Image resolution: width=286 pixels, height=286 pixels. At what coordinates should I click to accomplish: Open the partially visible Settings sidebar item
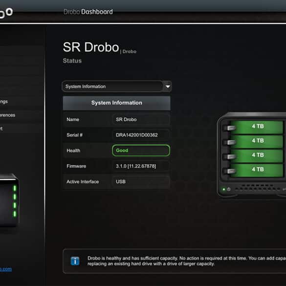(x=4, y=102)
